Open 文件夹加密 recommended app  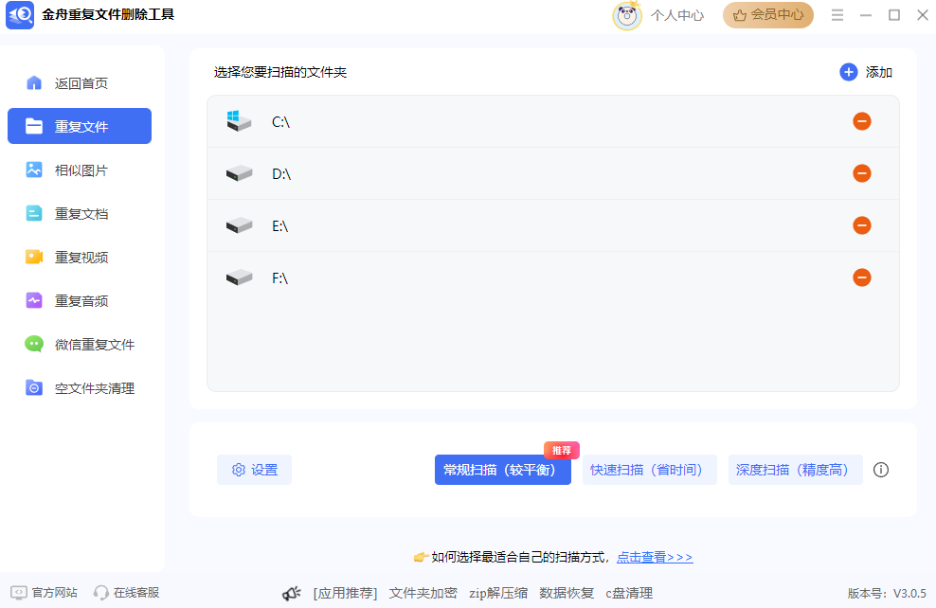point(423,593)
